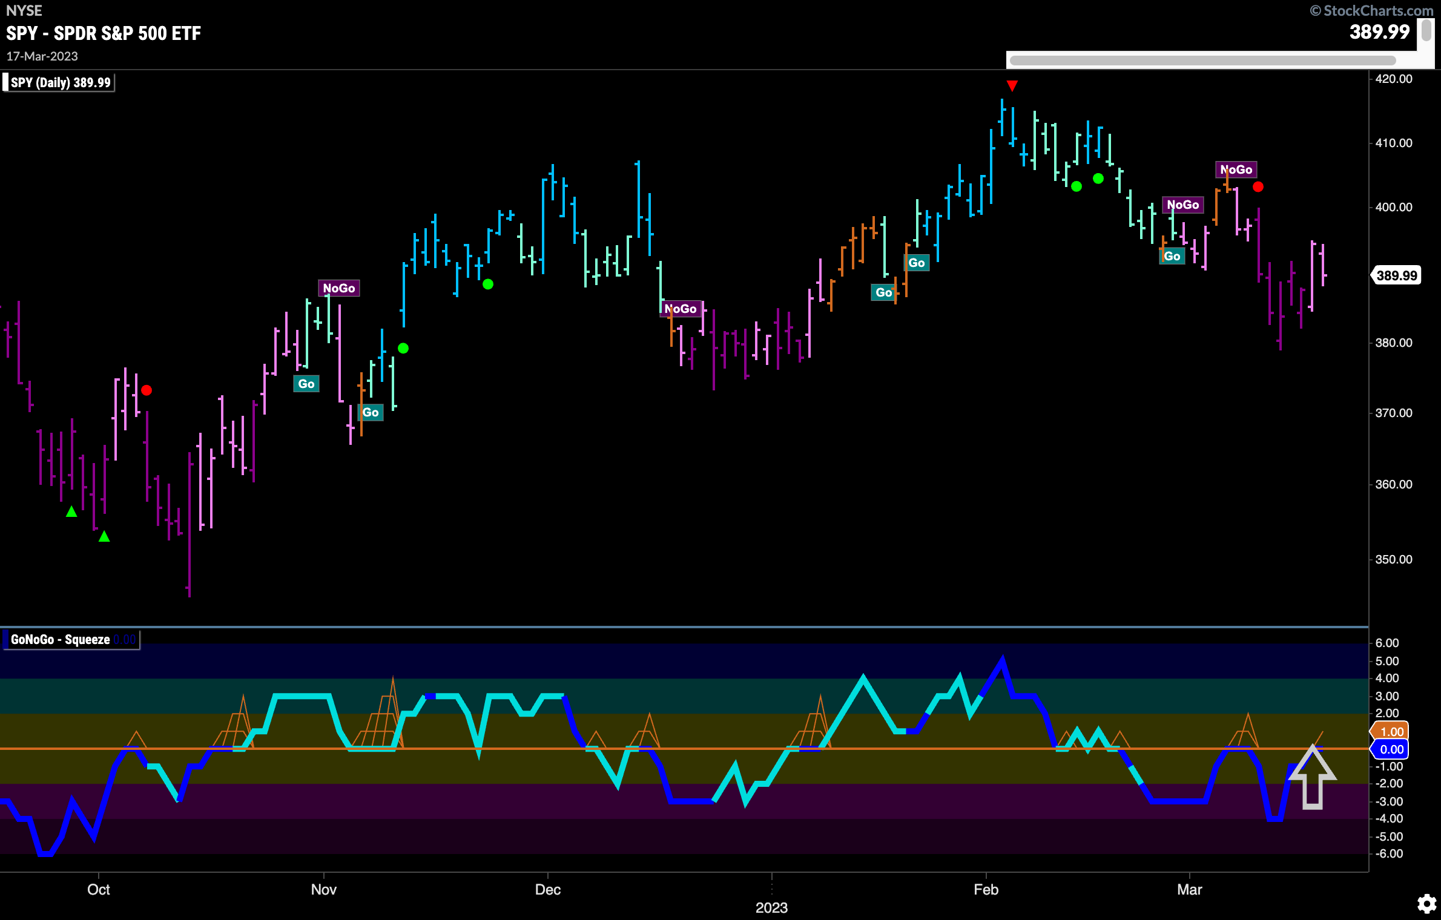Click the 17-Mar-2023 date text
Screen dimensions: 1441x920
point(42,56)
